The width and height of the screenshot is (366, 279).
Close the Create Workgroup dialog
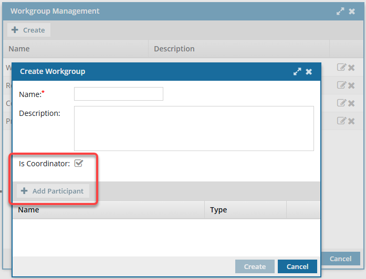point(309,71)
